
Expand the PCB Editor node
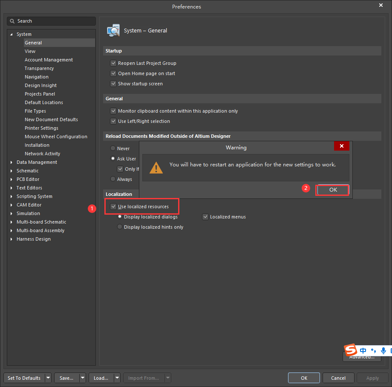pyautogui.click(x=11, y=180)
